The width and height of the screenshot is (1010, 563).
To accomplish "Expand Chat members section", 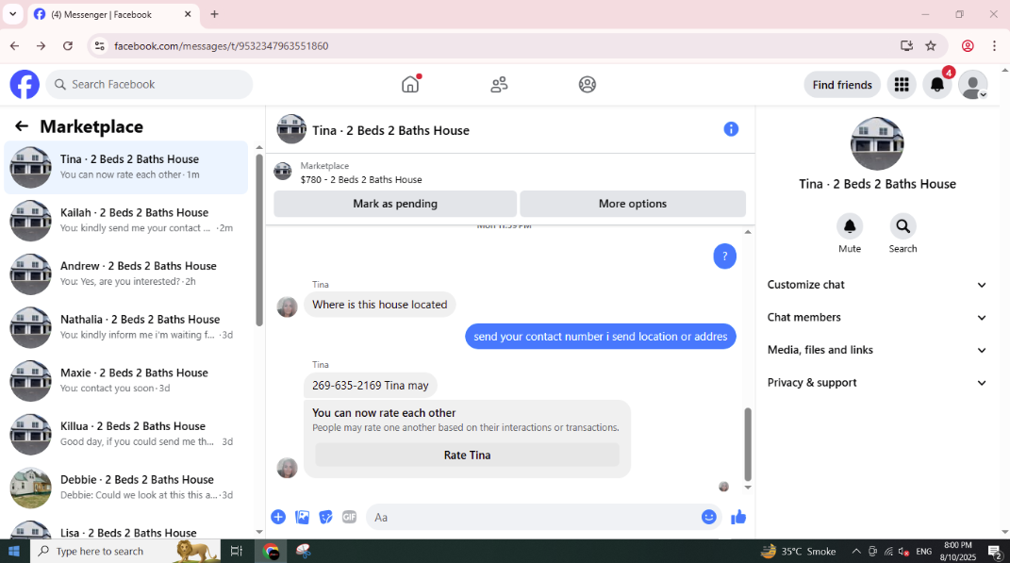I will tap(877, 317).
